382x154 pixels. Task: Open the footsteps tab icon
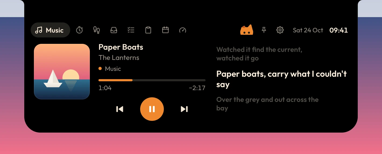pyautogui.click(x=97, y=30)
